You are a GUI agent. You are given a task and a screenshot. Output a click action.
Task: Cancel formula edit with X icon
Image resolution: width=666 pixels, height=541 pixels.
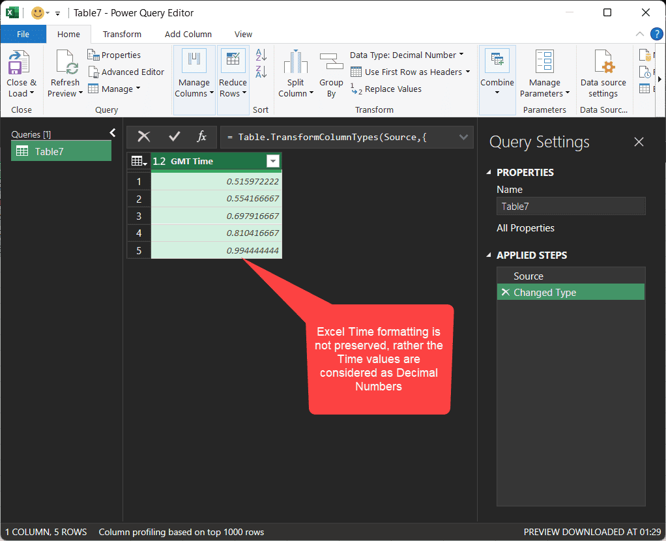tap(144, 136)
